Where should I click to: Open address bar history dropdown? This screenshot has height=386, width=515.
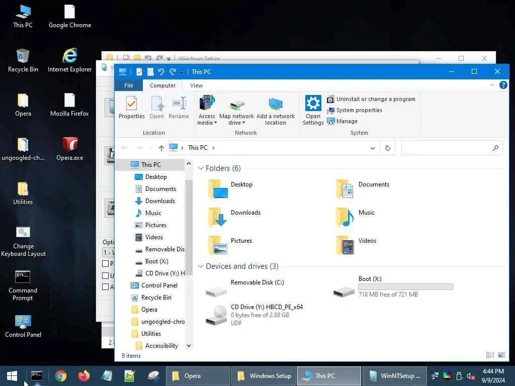pyautogui.click(x=373, y=148)
